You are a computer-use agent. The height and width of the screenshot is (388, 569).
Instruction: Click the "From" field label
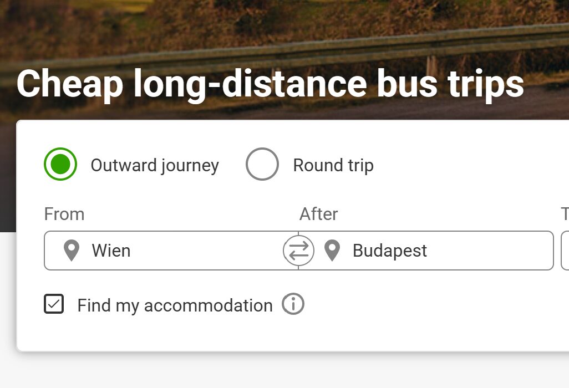[64, 214]
